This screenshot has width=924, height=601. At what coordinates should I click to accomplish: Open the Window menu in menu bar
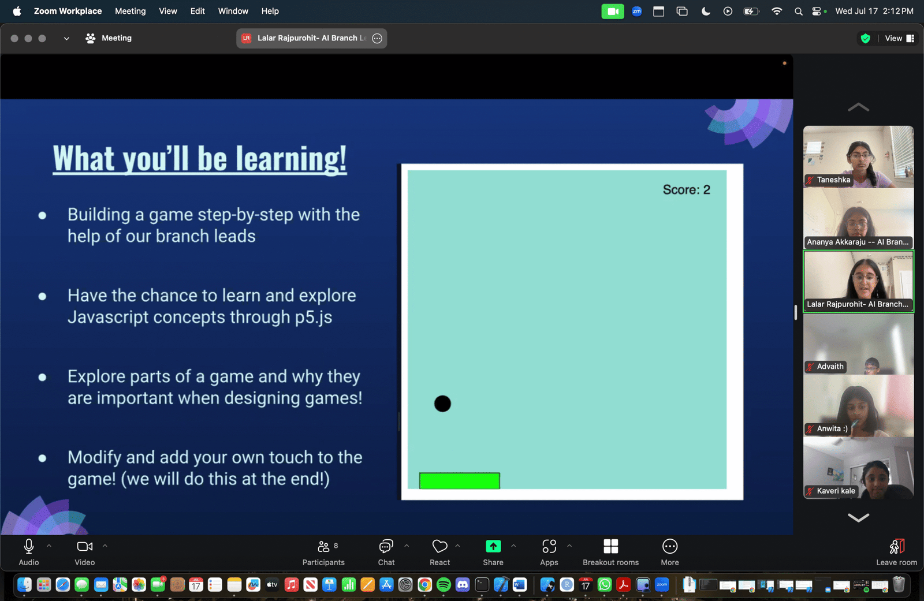233,11
